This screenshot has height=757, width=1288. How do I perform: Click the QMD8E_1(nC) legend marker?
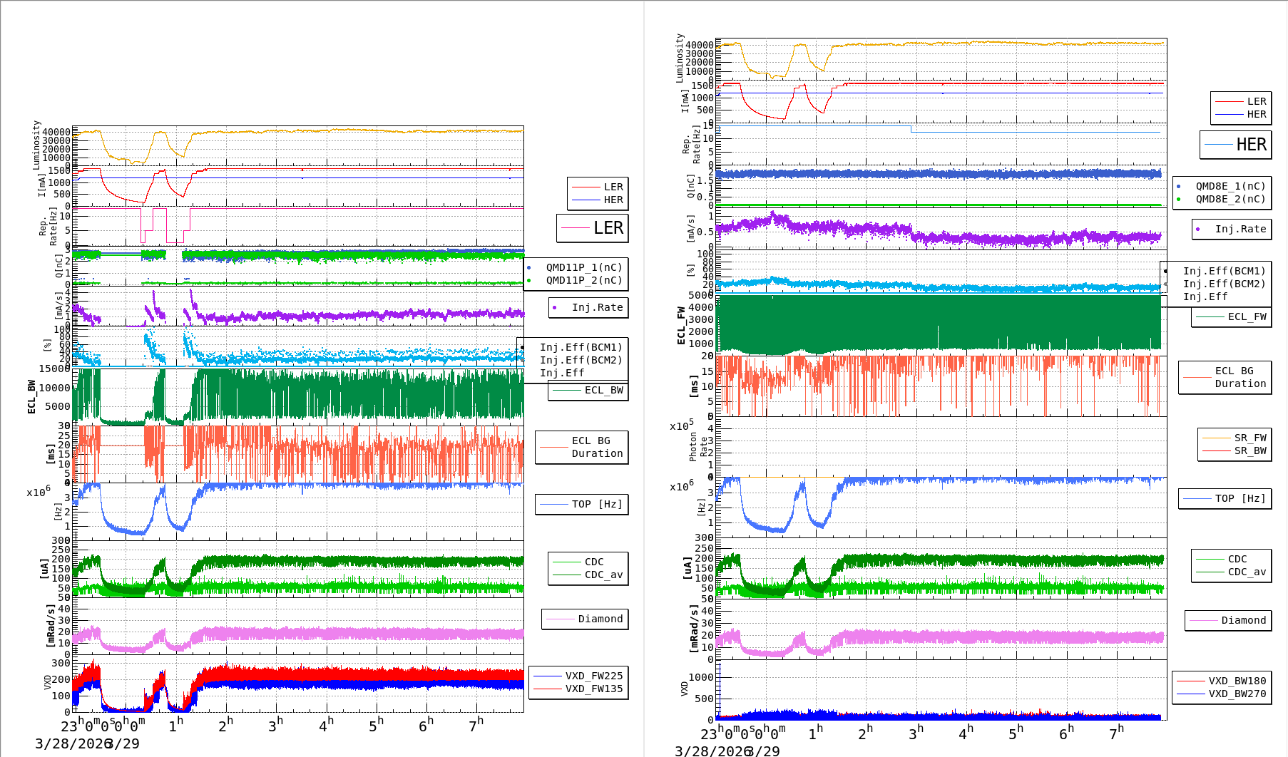pos(1179,187)
